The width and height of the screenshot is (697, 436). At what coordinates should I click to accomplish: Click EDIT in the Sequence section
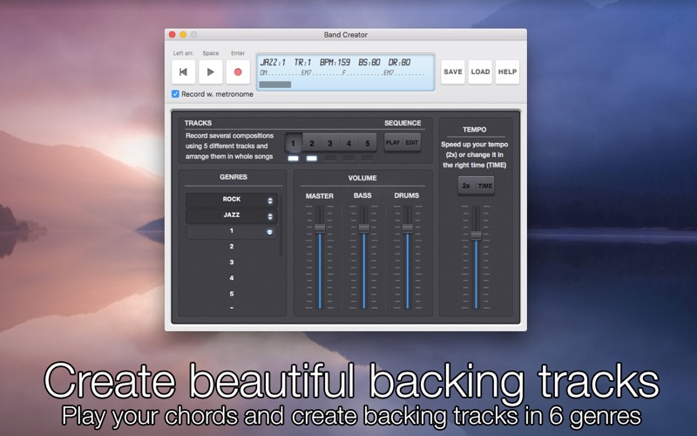(x=411, y=143)
